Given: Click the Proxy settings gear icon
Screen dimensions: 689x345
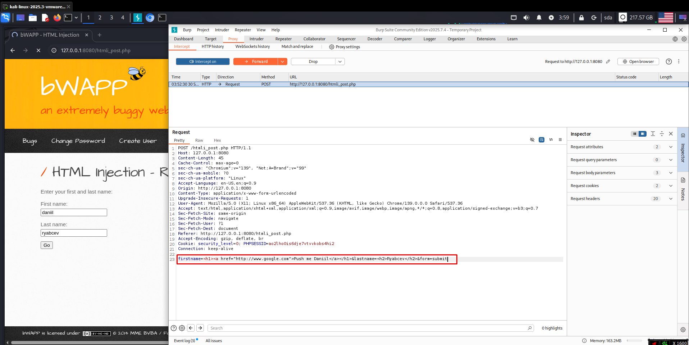Looking at the screenshot, I should tap(332, 47).
